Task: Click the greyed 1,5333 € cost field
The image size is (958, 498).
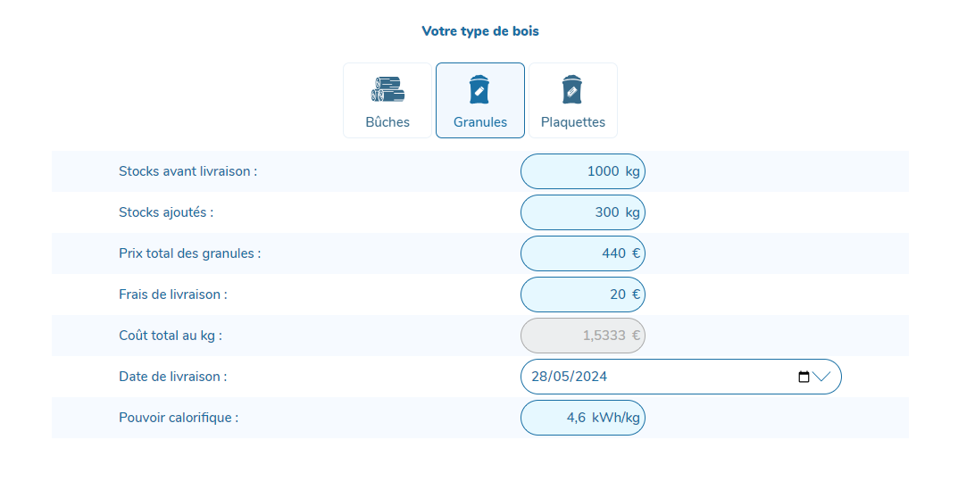Action: [x=583, y=336]
